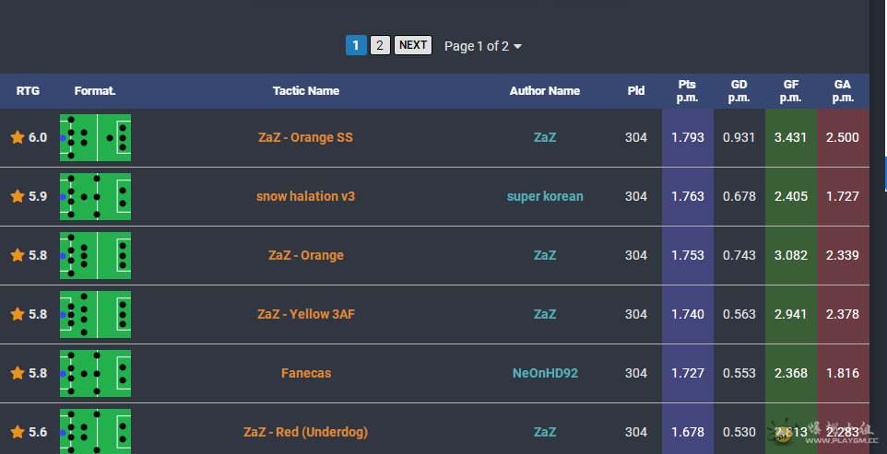
Task: Open the formation icon for ZaZ - Orange
Action: click(x=96, y=255)
